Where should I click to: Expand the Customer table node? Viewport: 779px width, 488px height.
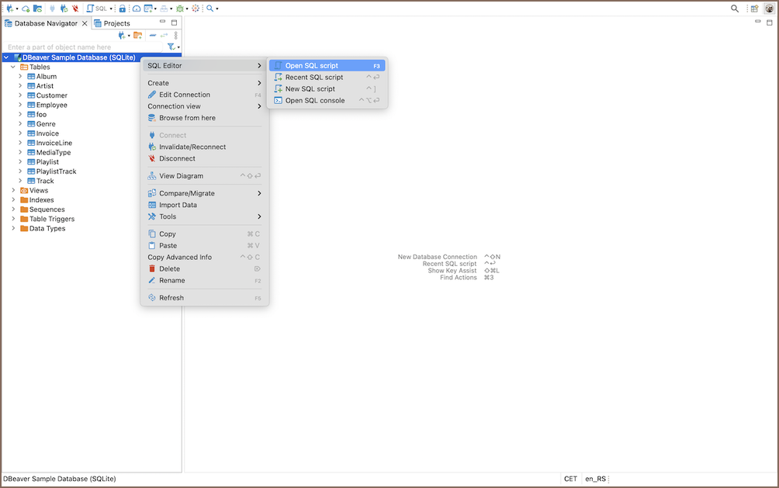(21, 95)
